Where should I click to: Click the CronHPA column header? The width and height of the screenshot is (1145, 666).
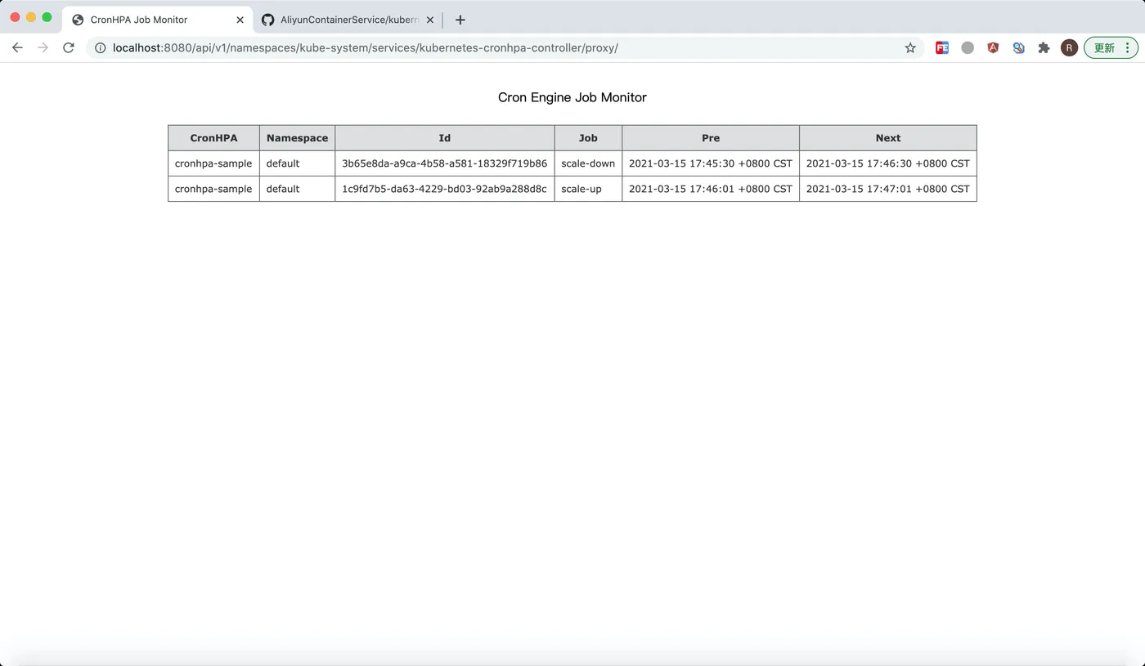[x=213, y=138]
